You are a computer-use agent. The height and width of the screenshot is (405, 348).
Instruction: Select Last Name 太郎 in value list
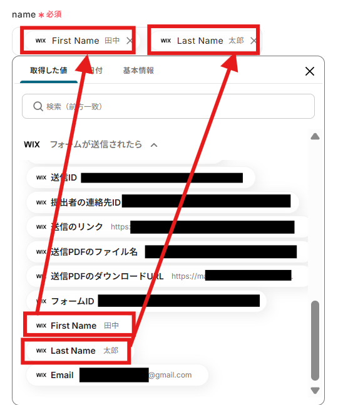tap(79, 351)
